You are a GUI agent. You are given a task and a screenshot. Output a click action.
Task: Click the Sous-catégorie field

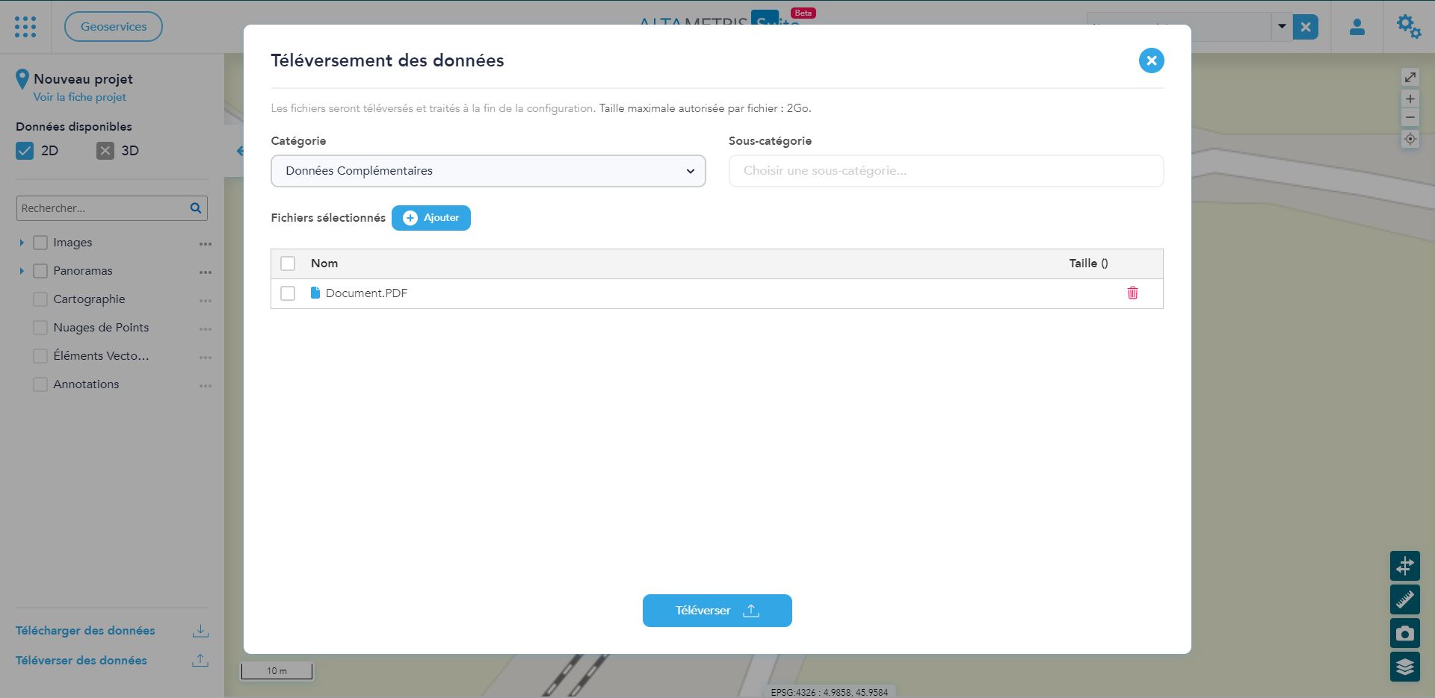coord(946,171)
